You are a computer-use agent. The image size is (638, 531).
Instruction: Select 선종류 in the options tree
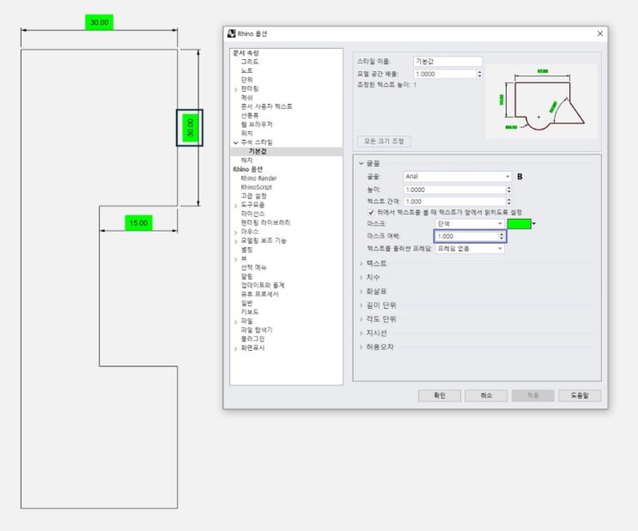tap(249, 116)
